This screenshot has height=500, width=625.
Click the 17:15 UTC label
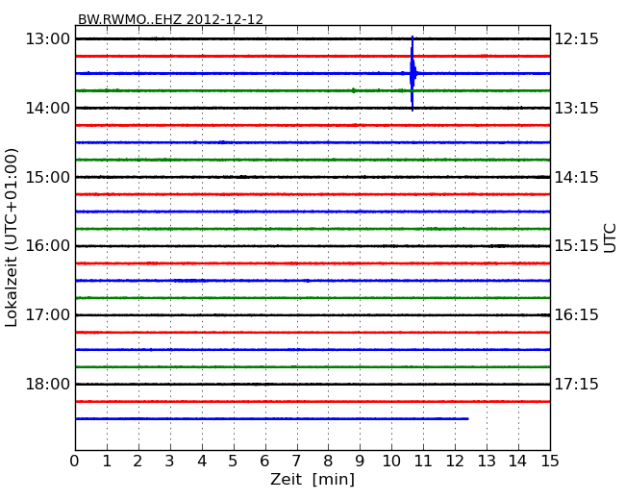pos(577,384)
